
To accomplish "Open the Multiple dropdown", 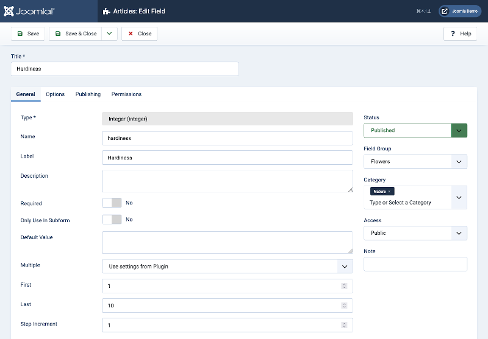I will point(228,267).
